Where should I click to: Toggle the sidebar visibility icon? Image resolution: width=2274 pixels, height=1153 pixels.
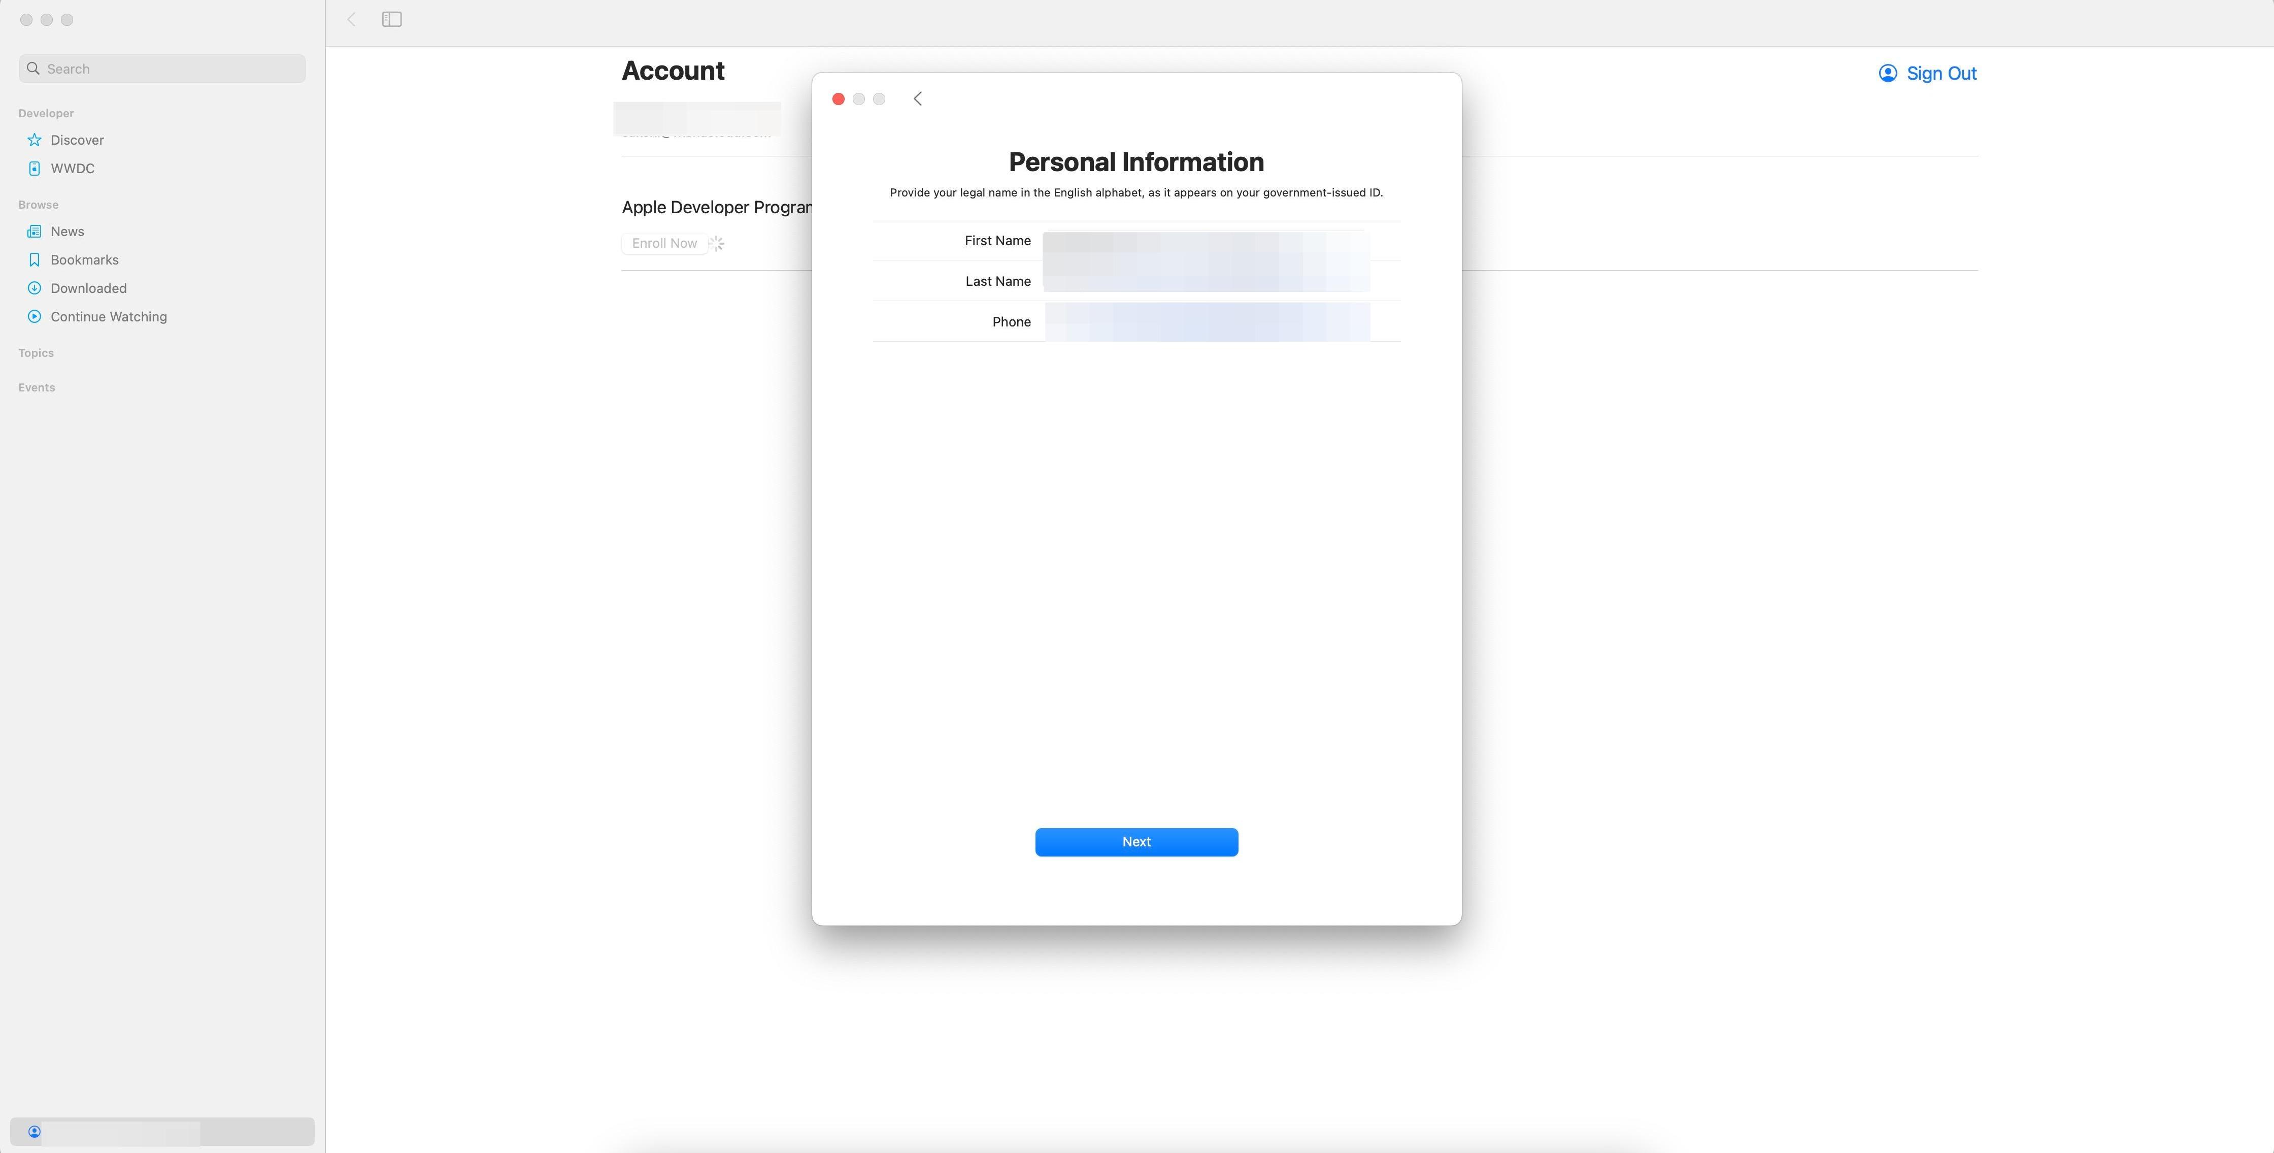pyautogui.click(x=392, y=19)
